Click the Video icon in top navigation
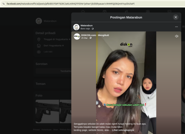Viewport: 185px width, 134px height. click(104, 11)
